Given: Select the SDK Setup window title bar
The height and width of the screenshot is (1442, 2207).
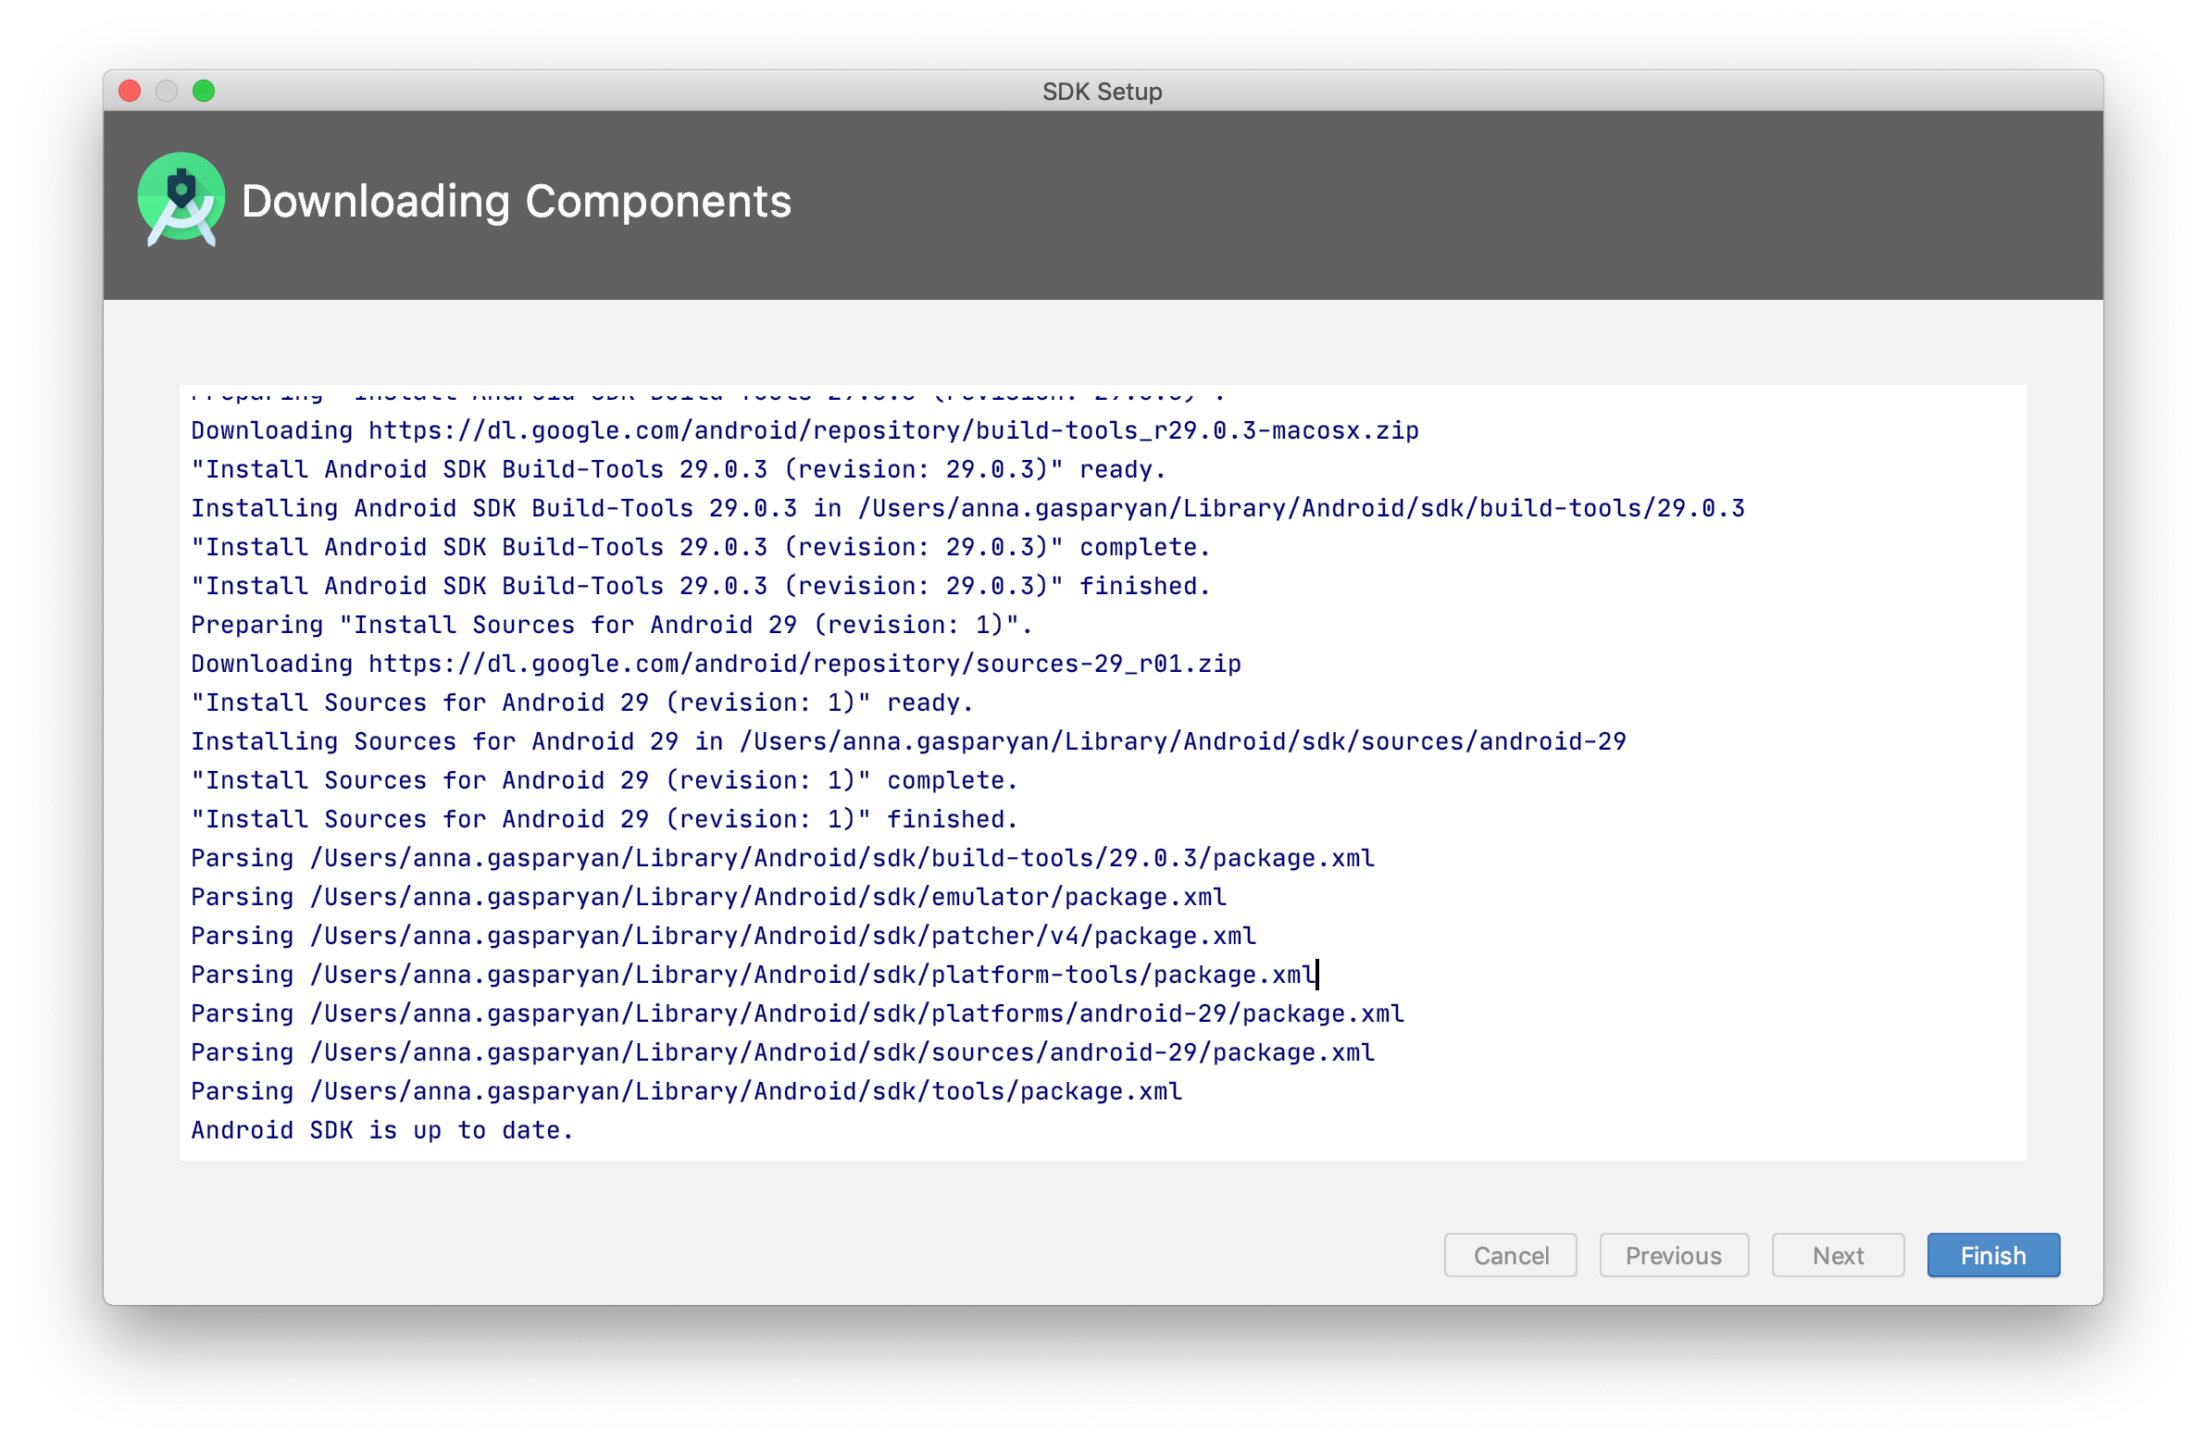Looking at the screenshot, I should point(1103,90).
